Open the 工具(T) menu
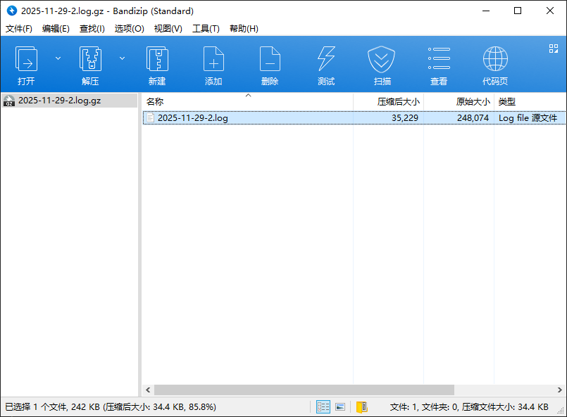Viewport: 567px width, 417px height. (x=206, y=29)
